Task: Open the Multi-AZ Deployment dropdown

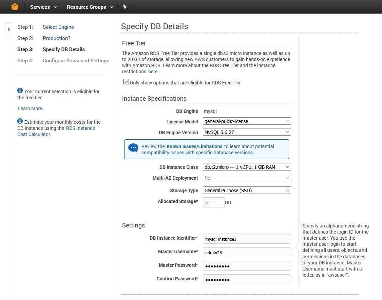Action: click(x=247, y=178)
